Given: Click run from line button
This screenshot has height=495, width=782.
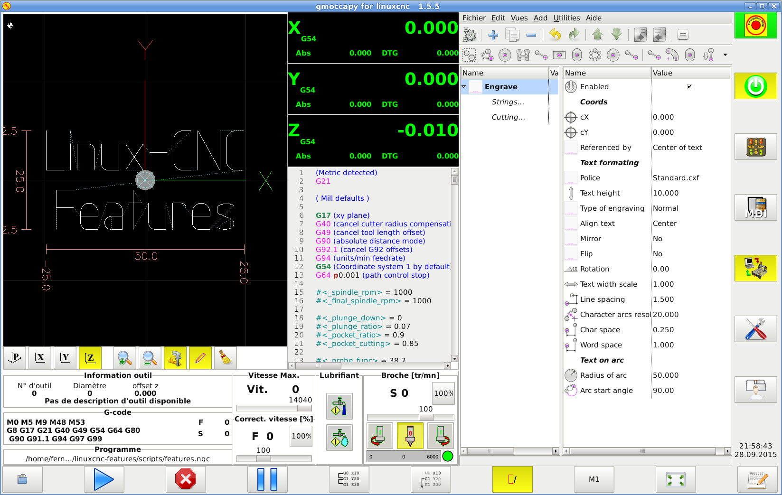Looking at the screenshot, I should (x=431, y=479).
